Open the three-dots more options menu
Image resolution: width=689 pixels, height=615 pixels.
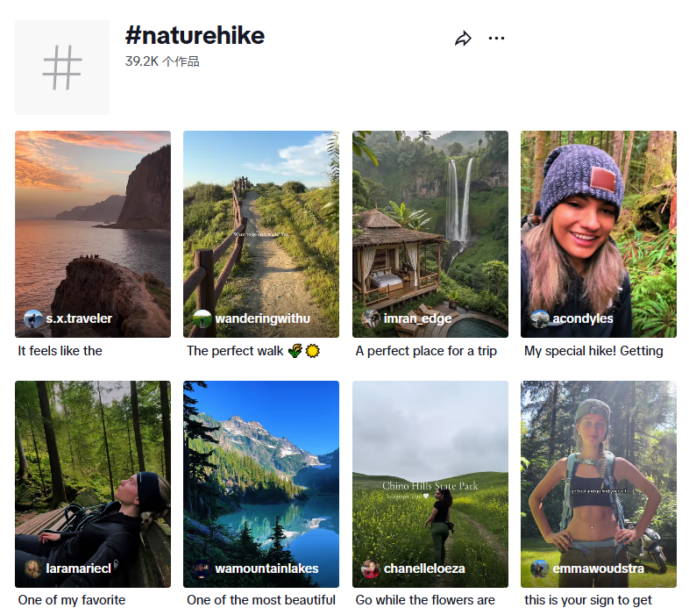(x=496, y=39)
